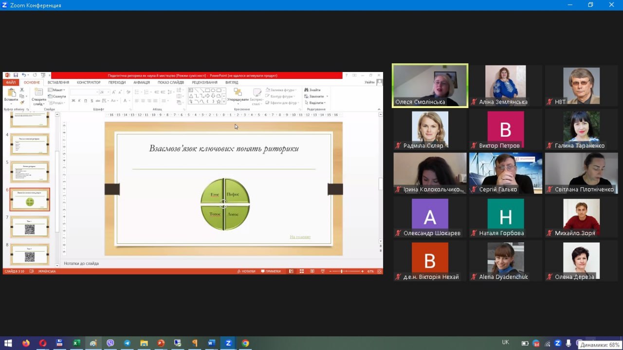Open PowerPoint from the taskbar

point(161,343)
